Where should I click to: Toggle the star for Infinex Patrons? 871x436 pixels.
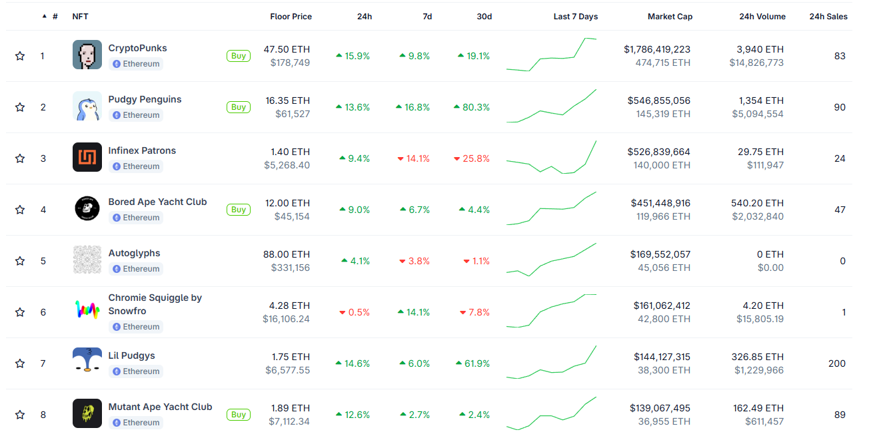point(20,158)
